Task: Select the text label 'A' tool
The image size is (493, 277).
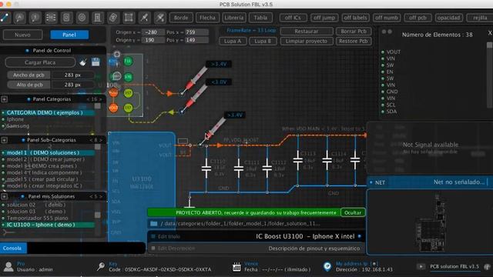Action: (19, 18)
